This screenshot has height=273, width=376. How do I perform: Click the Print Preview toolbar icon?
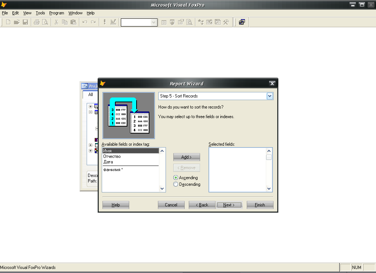pos(45,22)
